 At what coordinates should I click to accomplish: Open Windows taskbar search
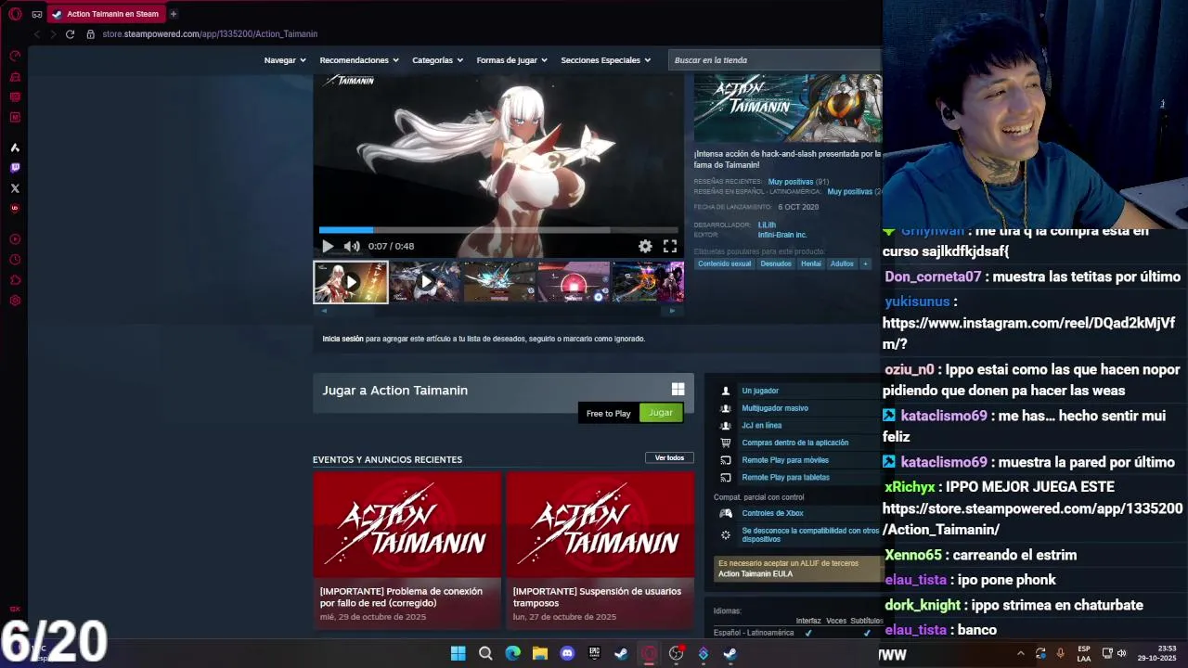pos(485,653)
